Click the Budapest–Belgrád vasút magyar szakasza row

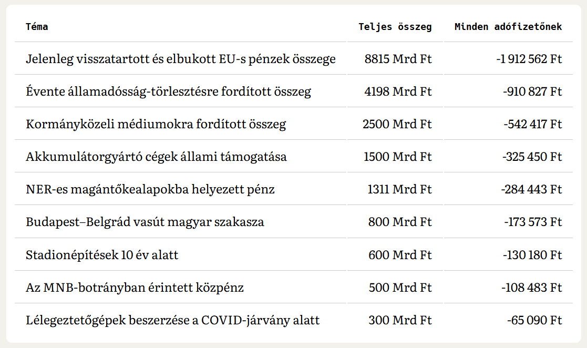point(145,222)
